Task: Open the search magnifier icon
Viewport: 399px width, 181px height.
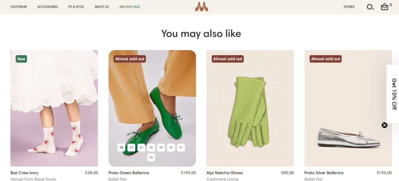Action: click(x=370, y=7)
